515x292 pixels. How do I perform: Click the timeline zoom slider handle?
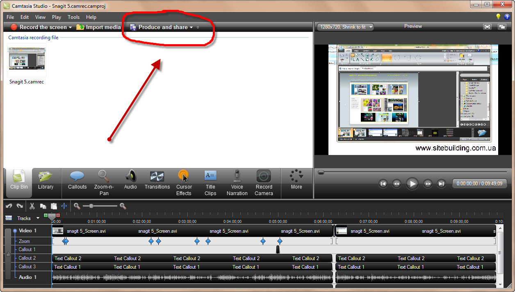coord(91,206)
